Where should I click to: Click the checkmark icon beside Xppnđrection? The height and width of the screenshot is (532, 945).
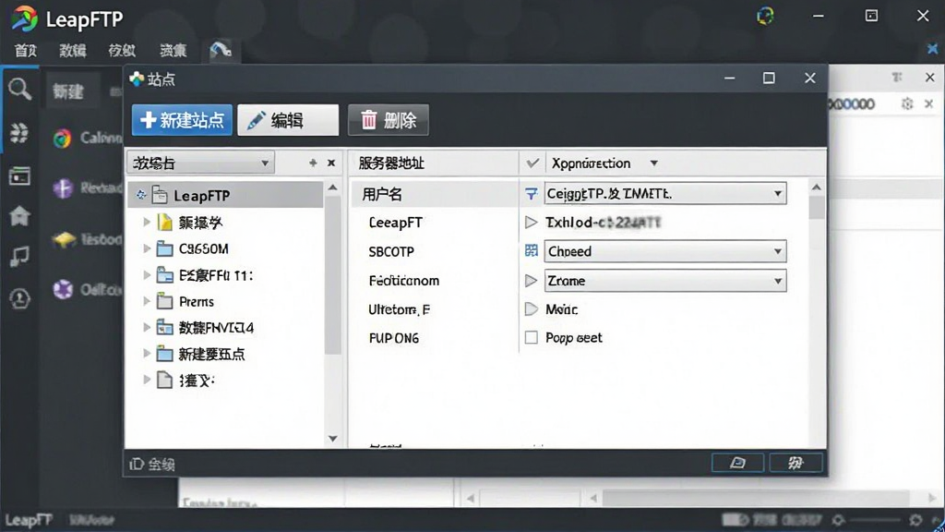532,163
